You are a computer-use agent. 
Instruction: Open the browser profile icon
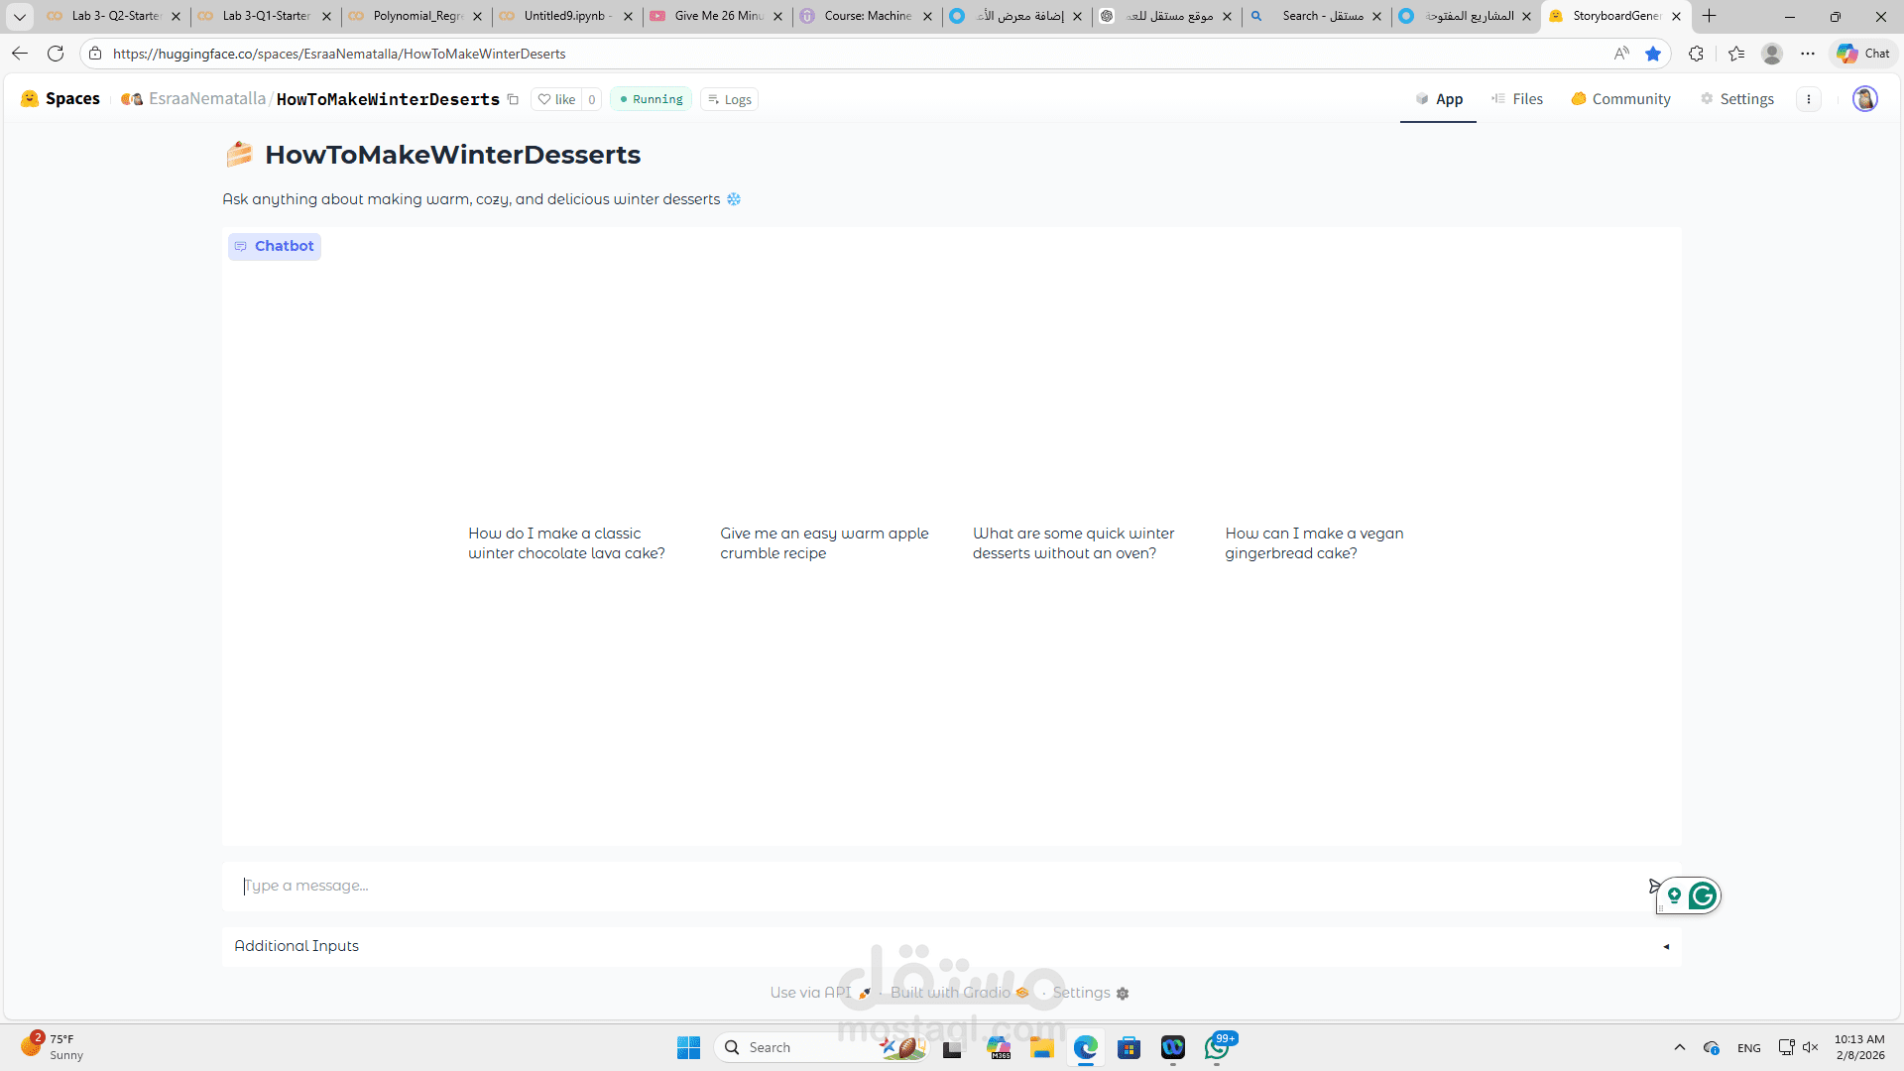(x=1772, y=54)
